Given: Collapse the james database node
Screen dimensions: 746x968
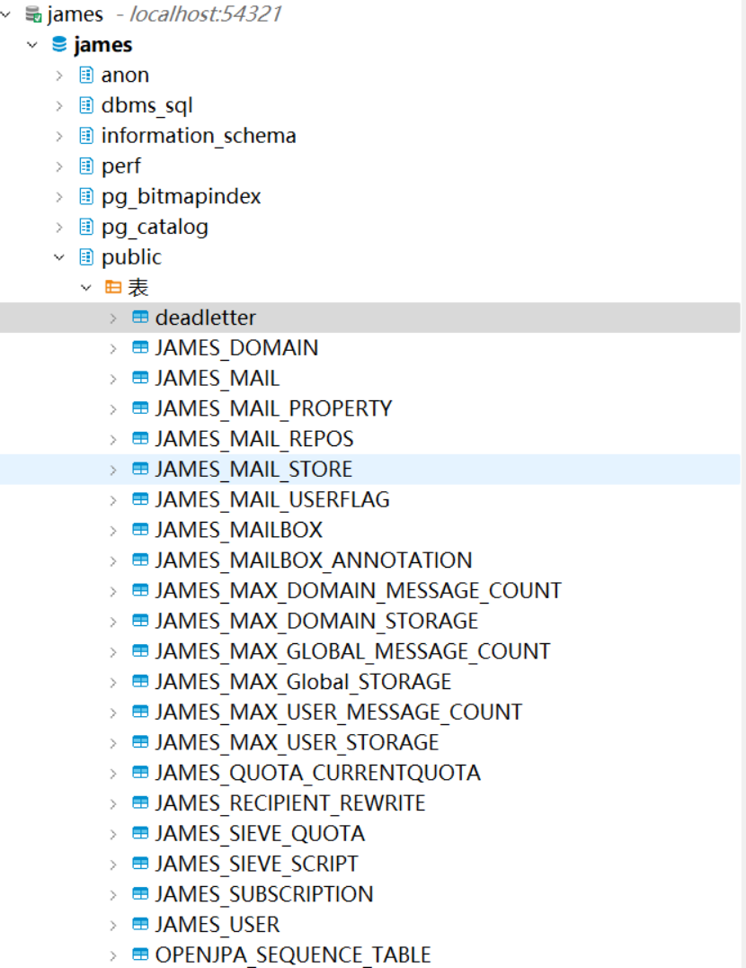Looking at the screenshot, I should [x=33, y=45].
